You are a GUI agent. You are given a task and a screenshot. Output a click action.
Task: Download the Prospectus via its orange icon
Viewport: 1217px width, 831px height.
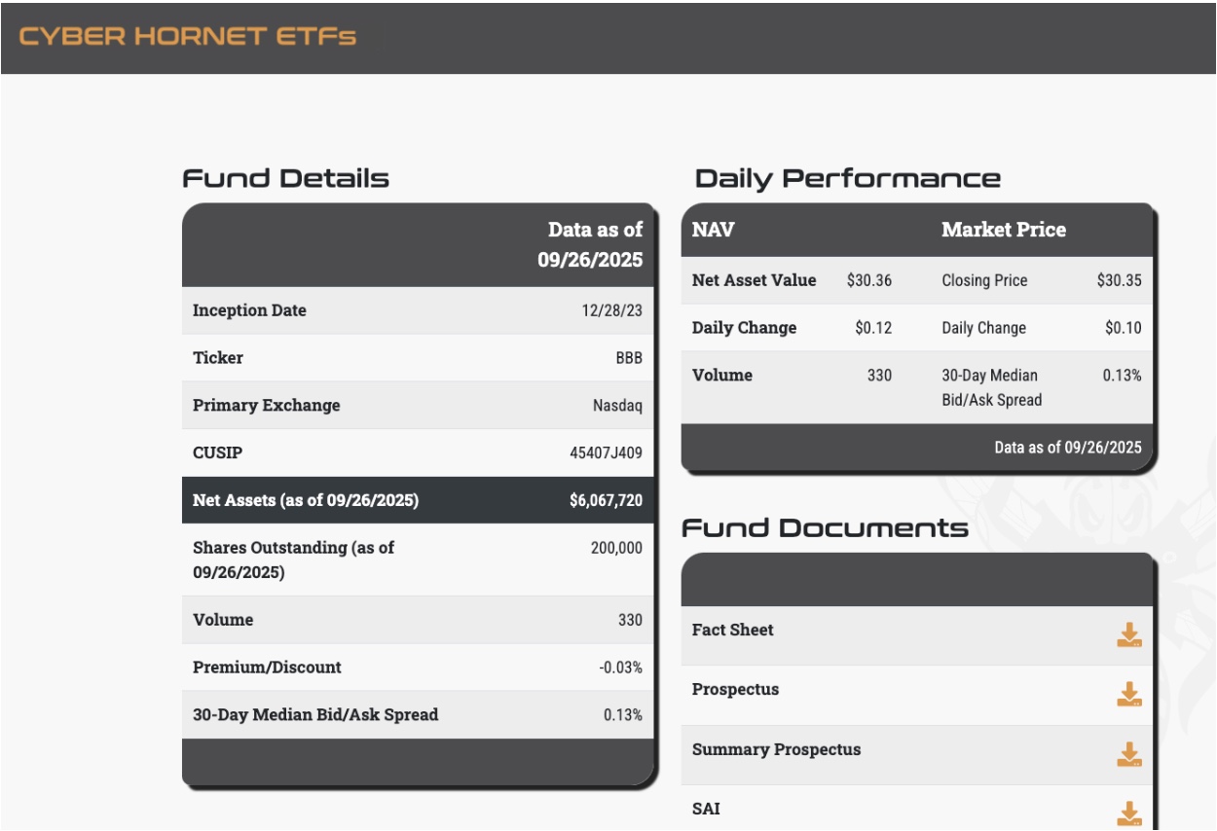tap(1128, 695)
